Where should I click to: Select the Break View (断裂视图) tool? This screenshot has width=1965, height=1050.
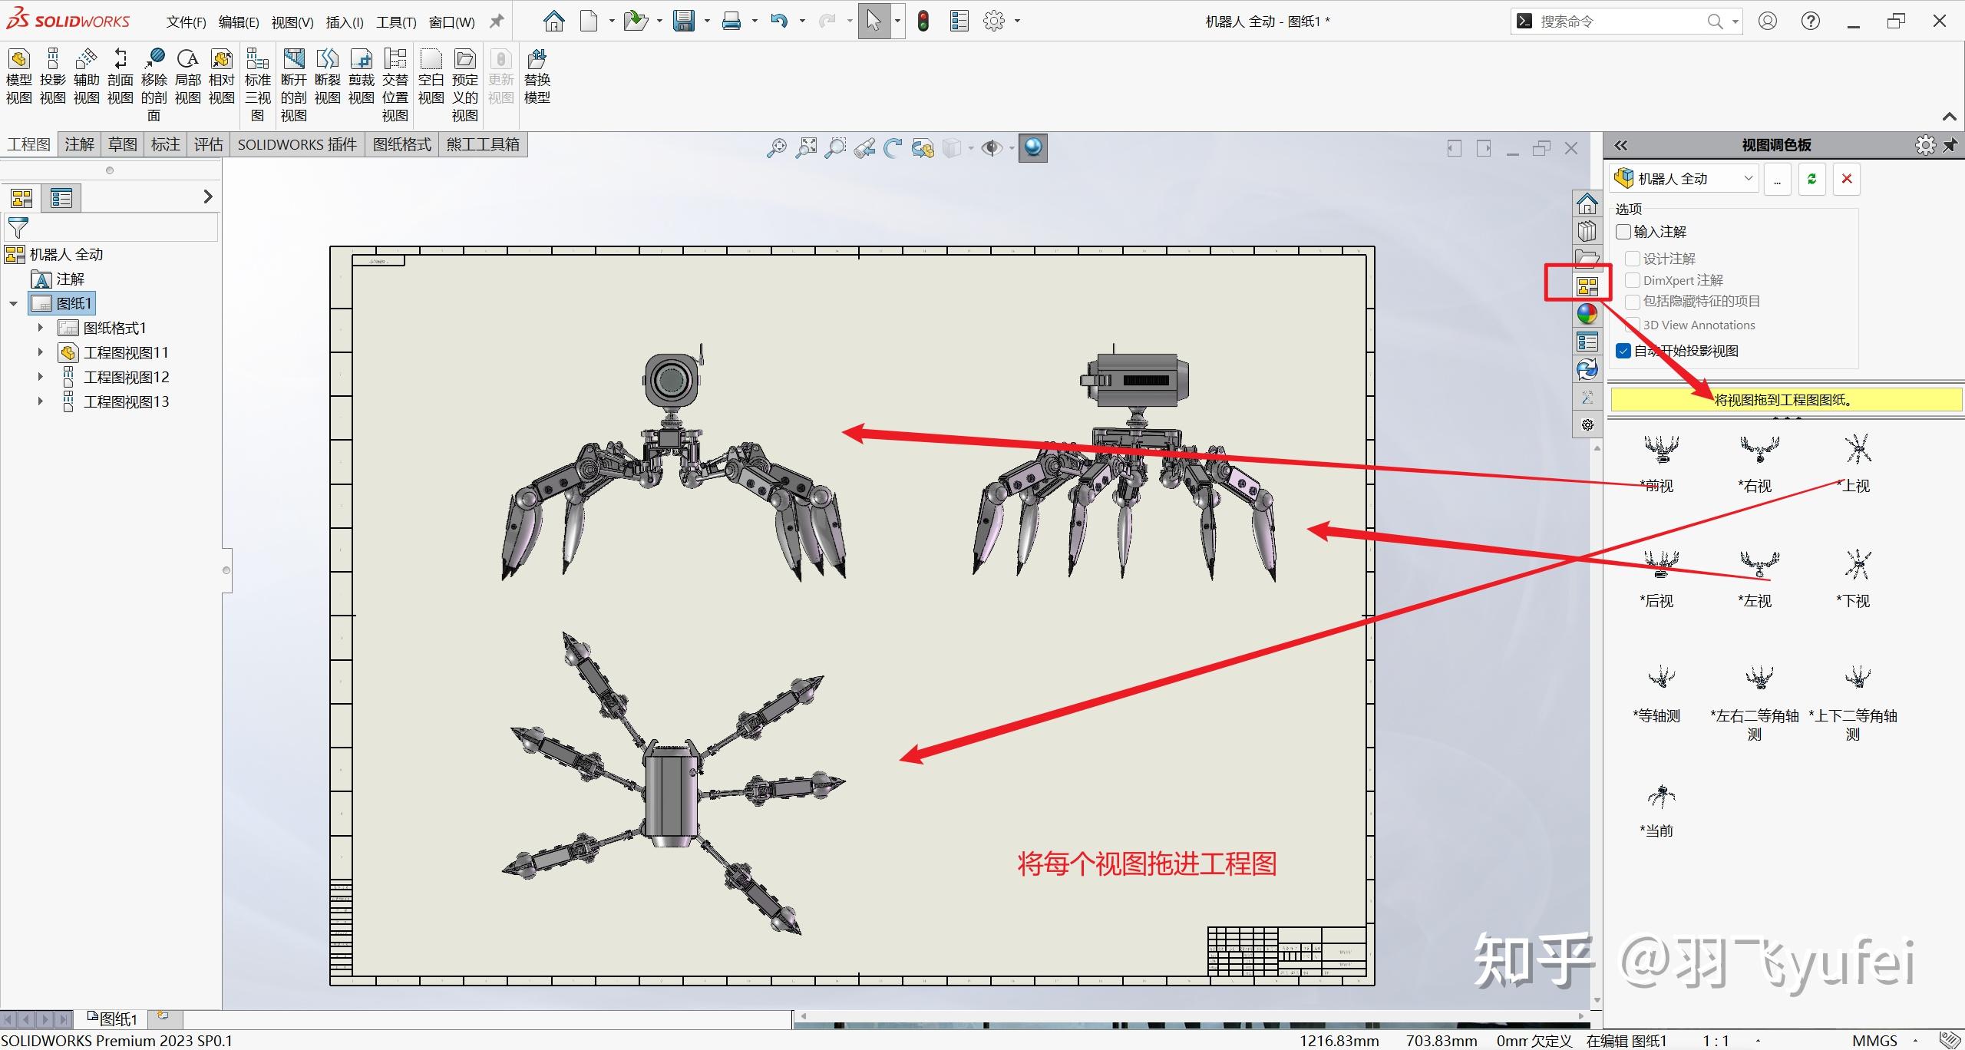tap(328, 77)
